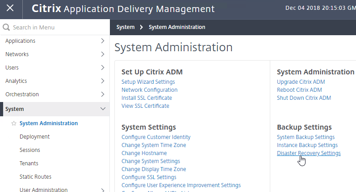Expand the Orchestration menu chevron
The width and height of the screenshot is (356, 192).
103,94
